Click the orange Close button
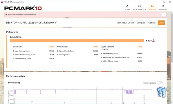 (161, 23)
